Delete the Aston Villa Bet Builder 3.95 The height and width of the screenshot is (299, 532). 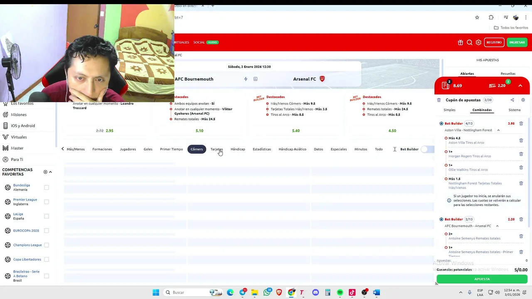[x=521, y=123]
